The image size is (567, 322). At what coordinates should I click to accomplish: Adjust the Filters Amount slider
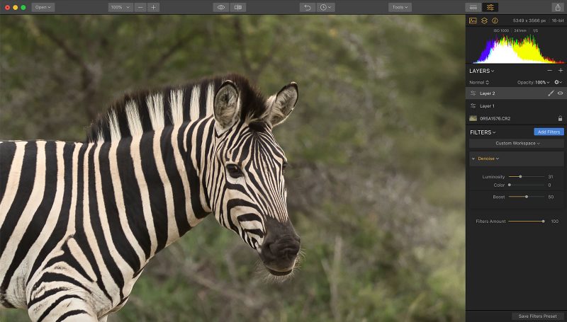(x=526, y=222)
